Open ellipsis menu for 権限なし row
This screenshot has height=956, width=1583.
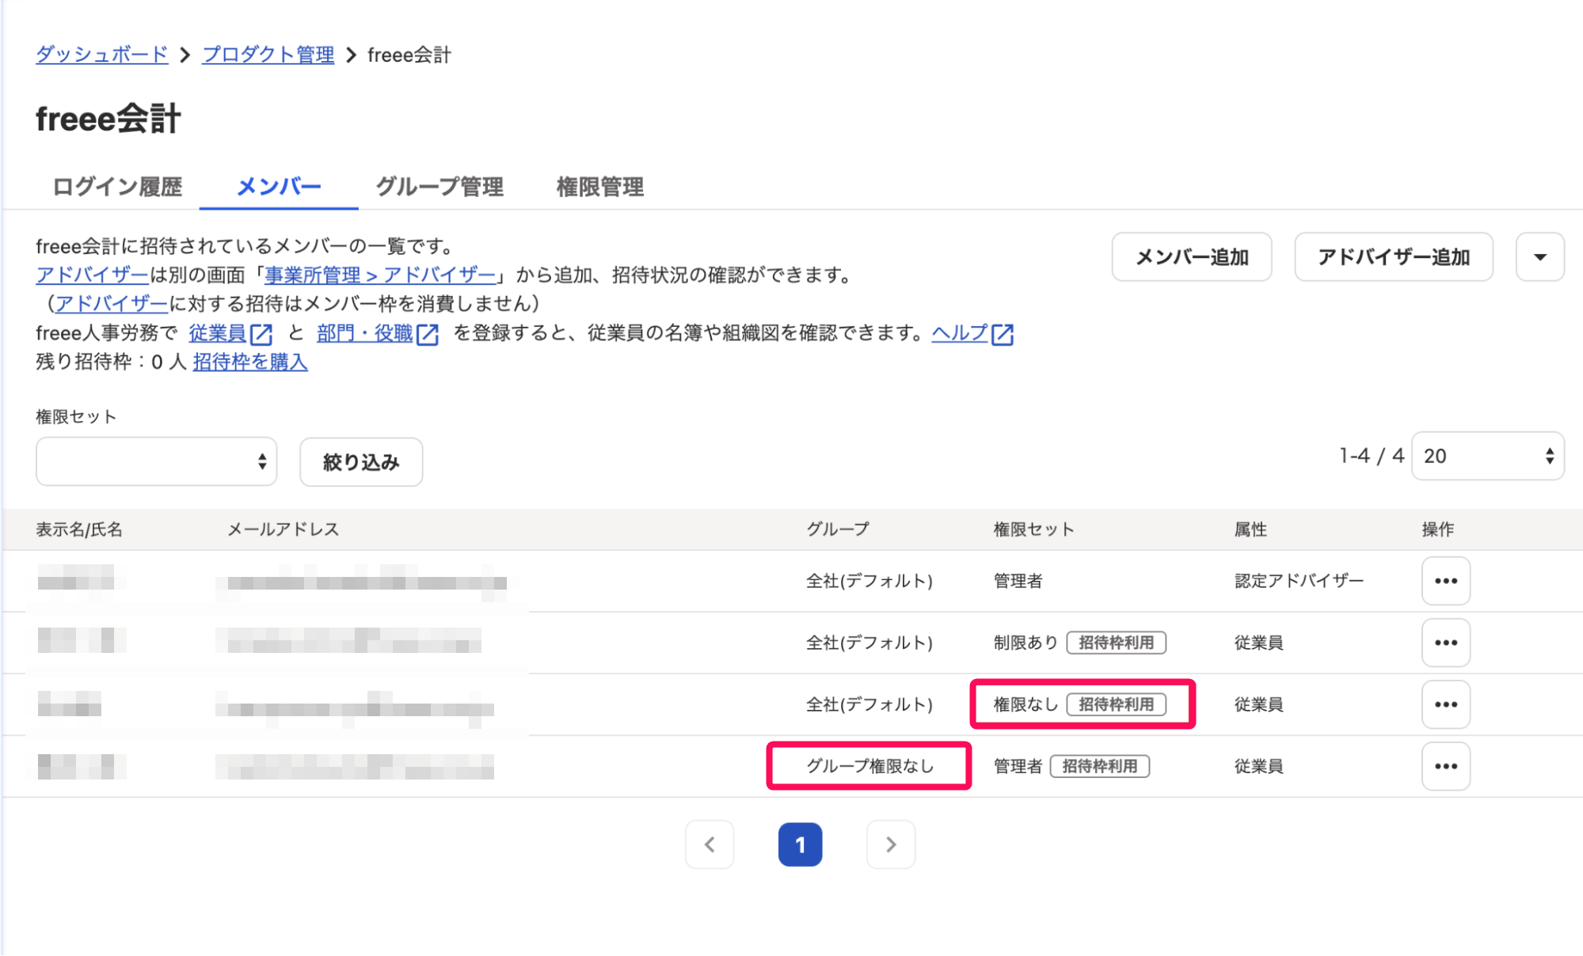coord(1446,704)
